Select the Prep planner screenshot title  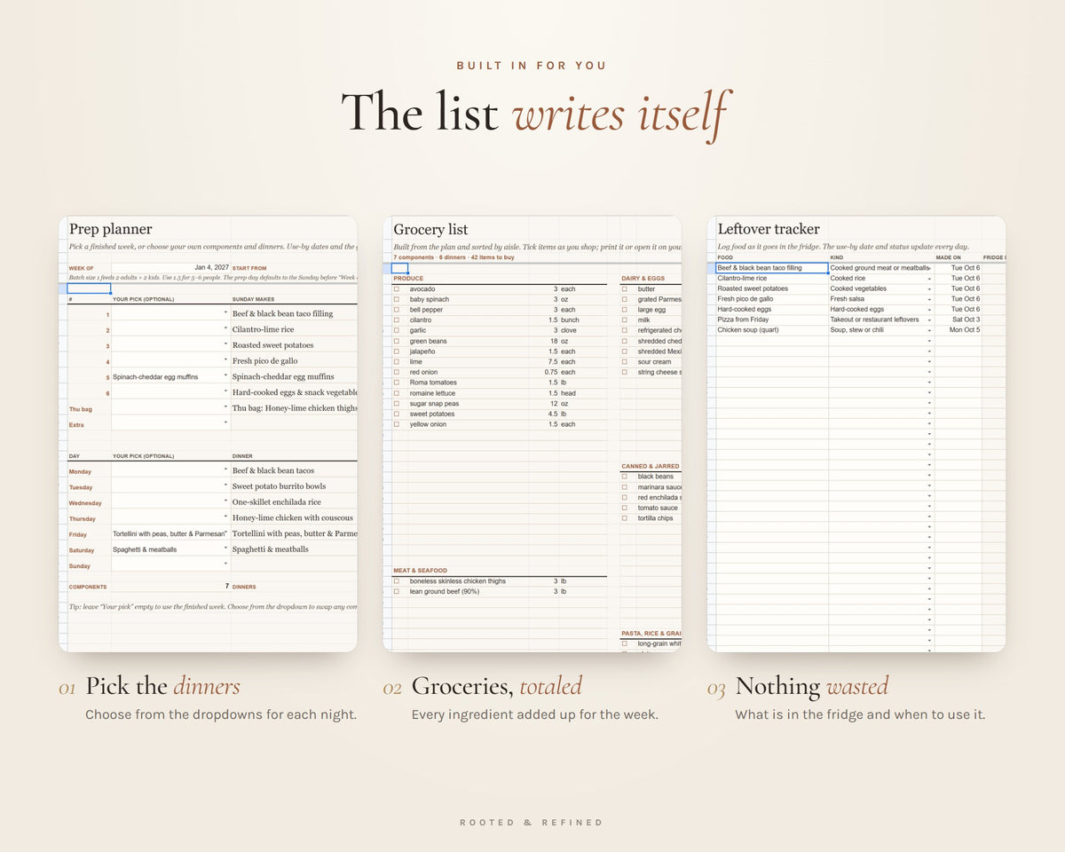(x=111, y=229)
